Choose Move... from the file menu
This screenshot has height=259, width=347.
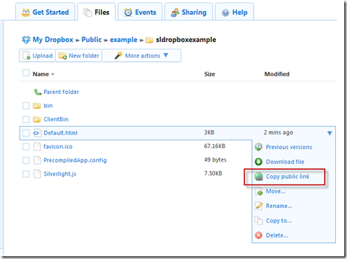[x=276, y=191]
